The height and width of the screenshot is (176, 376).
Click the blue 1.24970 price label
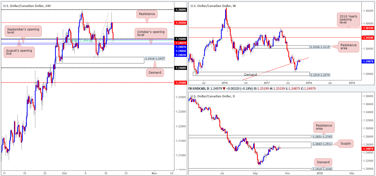[181, 47]
